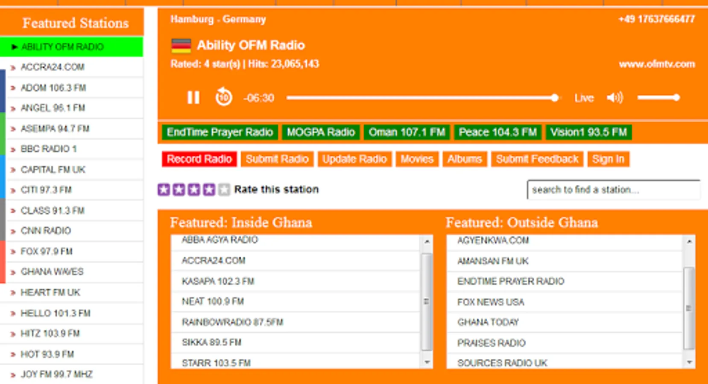This screenshot has height=384, width=708.
Task: Play HELLO 101.3 FM station
Action: [x=72, y=313]
